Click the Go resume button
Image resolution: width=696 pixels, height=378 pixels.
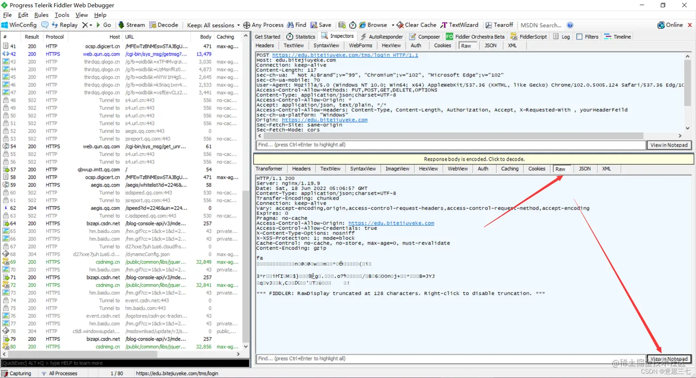104,25
